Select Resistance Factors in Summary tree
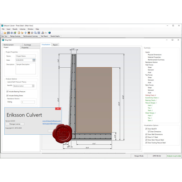 click(x=151, y=62)
